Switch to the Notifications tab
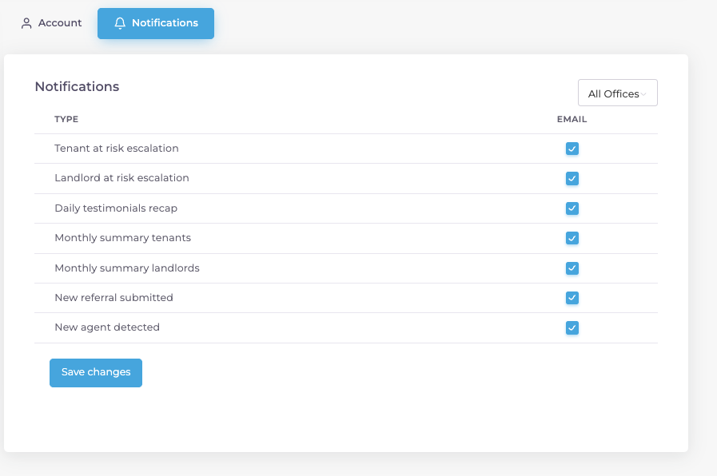The width and height of the screenshot is (717, 476). click(x=156, y=23)
